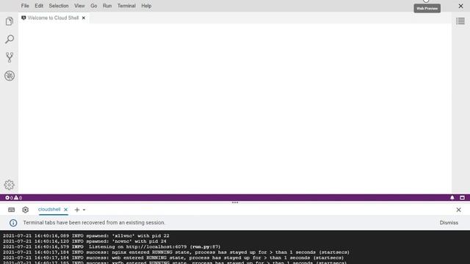Open the Run menu
This screenshot has width=470, height=264.
[x=107, y=6]
